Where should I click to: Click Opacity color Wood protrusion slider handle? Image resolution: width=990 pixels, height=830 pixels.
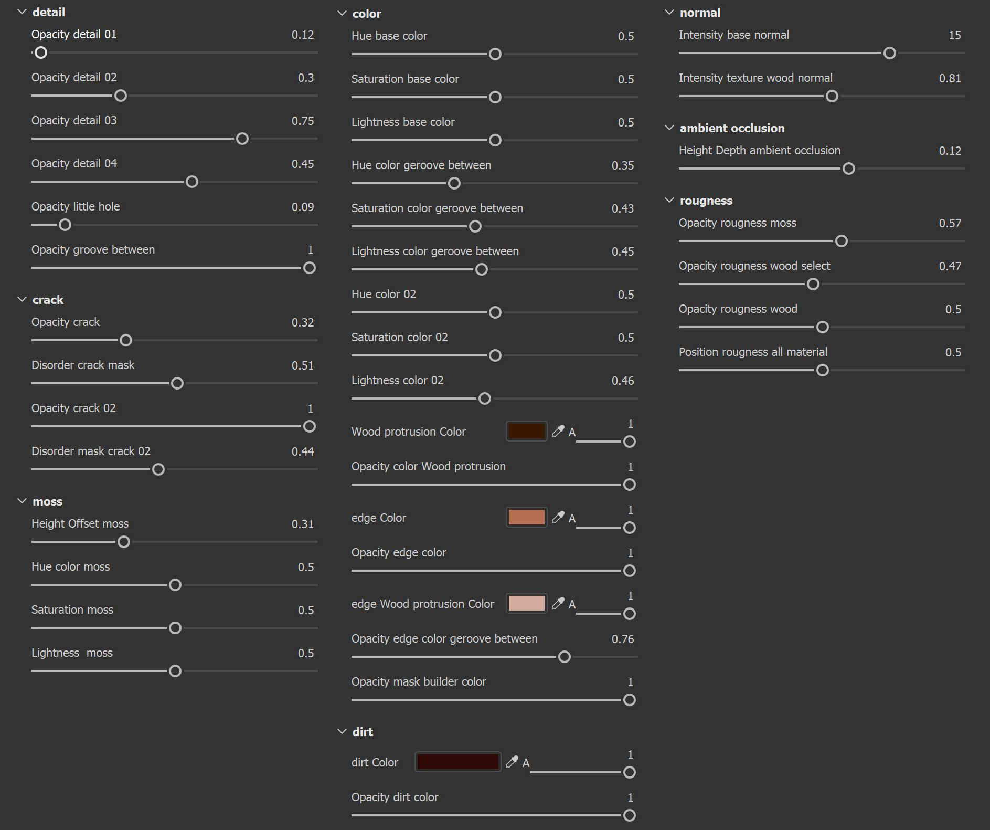tap(630, 485)
